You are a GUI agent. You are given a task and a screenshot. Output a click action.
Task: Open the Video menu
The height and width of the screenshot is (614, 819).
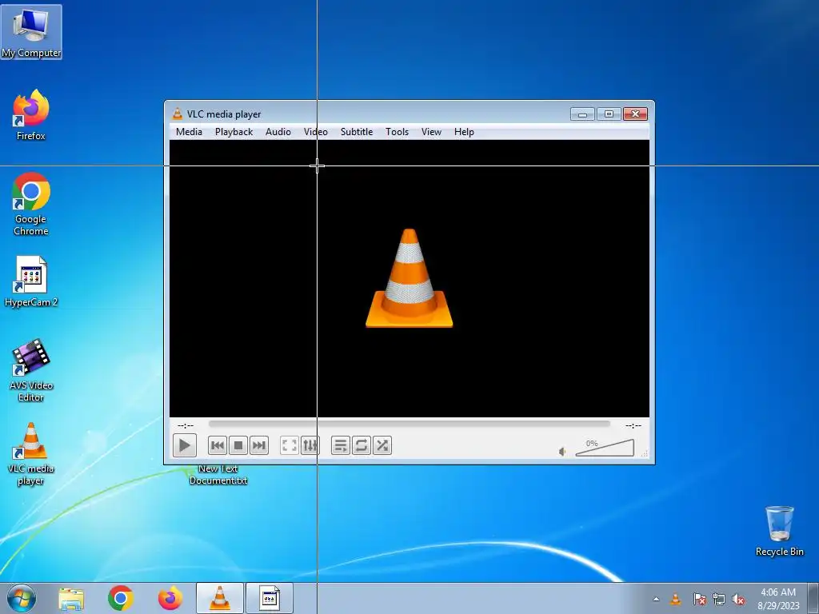(x=315, y=132)
